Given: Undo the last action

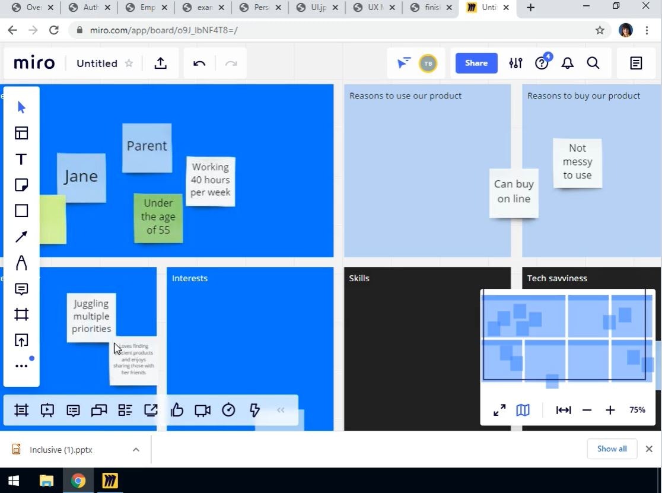Looking at the screenshot, I should [199, 63].
